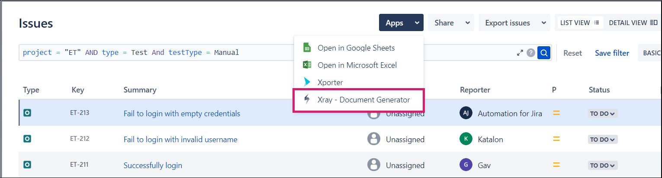The width and height of the screenshot is (662, 178).
Task: Expand the Export issues dropdown
Action: (514, 23)
